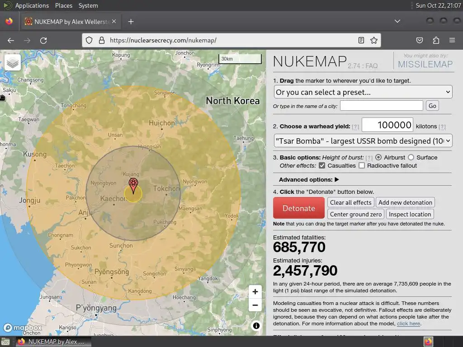Open the map layers selector icon
The width and height of the screenshot is (463, 347).
pos(13,62)
